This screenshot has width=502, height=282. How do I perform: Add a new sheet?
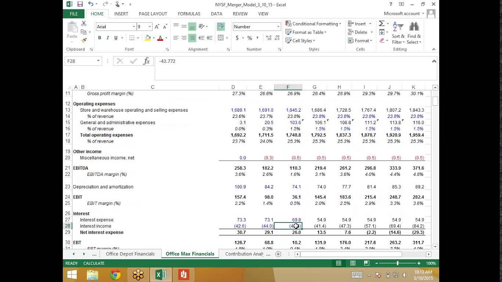pos(278,254)
